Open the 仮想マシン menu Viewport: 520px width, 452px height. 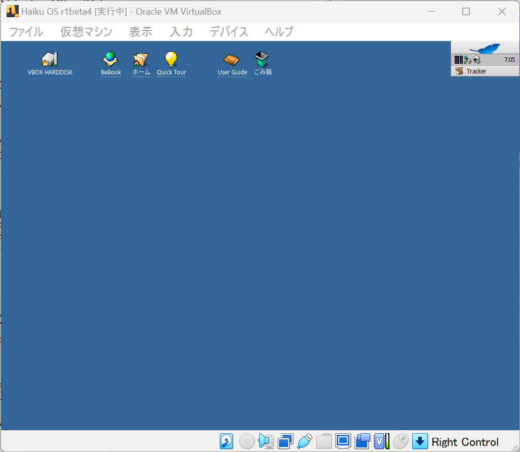86,32
